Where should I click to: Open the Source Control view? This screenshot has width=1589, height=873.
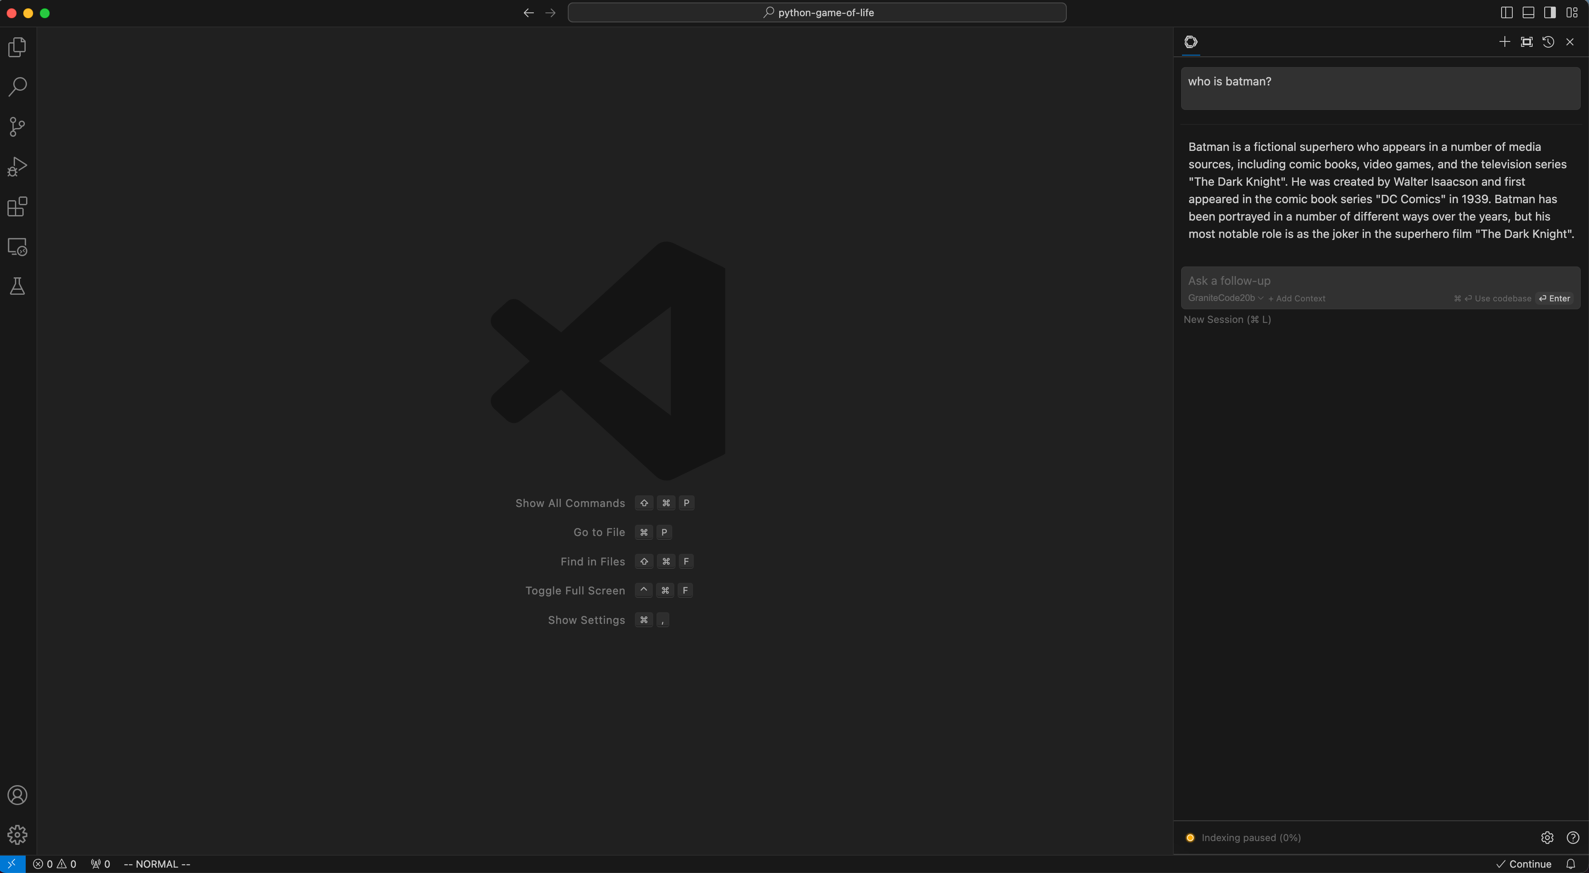pyautogui.click(x=17, y=127)
